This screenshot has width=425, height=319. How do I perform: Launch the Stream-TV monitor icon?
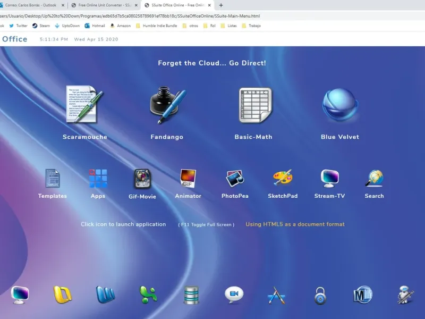329,178
